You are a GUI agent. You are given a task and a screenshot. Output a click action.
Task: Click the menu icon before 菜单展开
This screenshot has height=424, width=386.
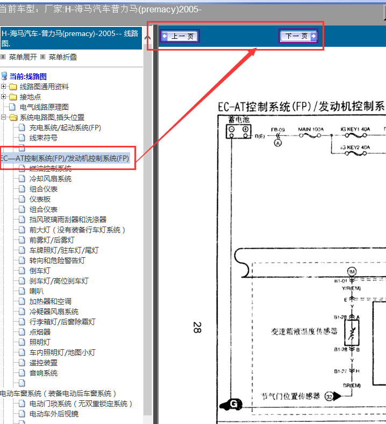pos(3,57)
